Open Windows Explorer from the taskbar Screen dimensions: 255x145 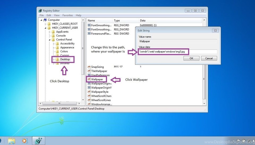pyautogui.click(x=11, y=141)
